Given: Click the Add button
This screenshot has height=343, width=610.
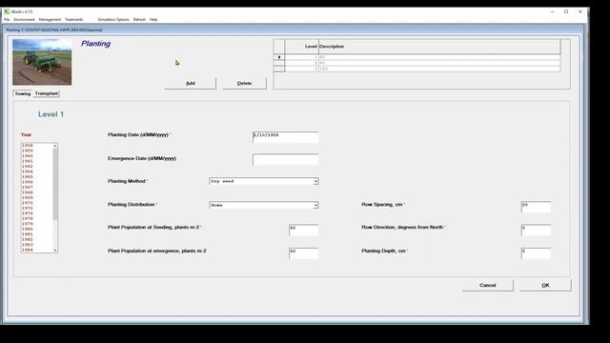Looking at the screenshot, I should coord(190,83).
